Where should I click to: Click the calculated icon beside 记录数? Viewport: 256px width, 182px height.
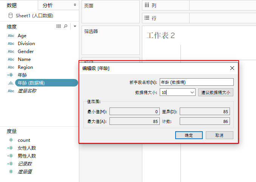click(10, 164)
